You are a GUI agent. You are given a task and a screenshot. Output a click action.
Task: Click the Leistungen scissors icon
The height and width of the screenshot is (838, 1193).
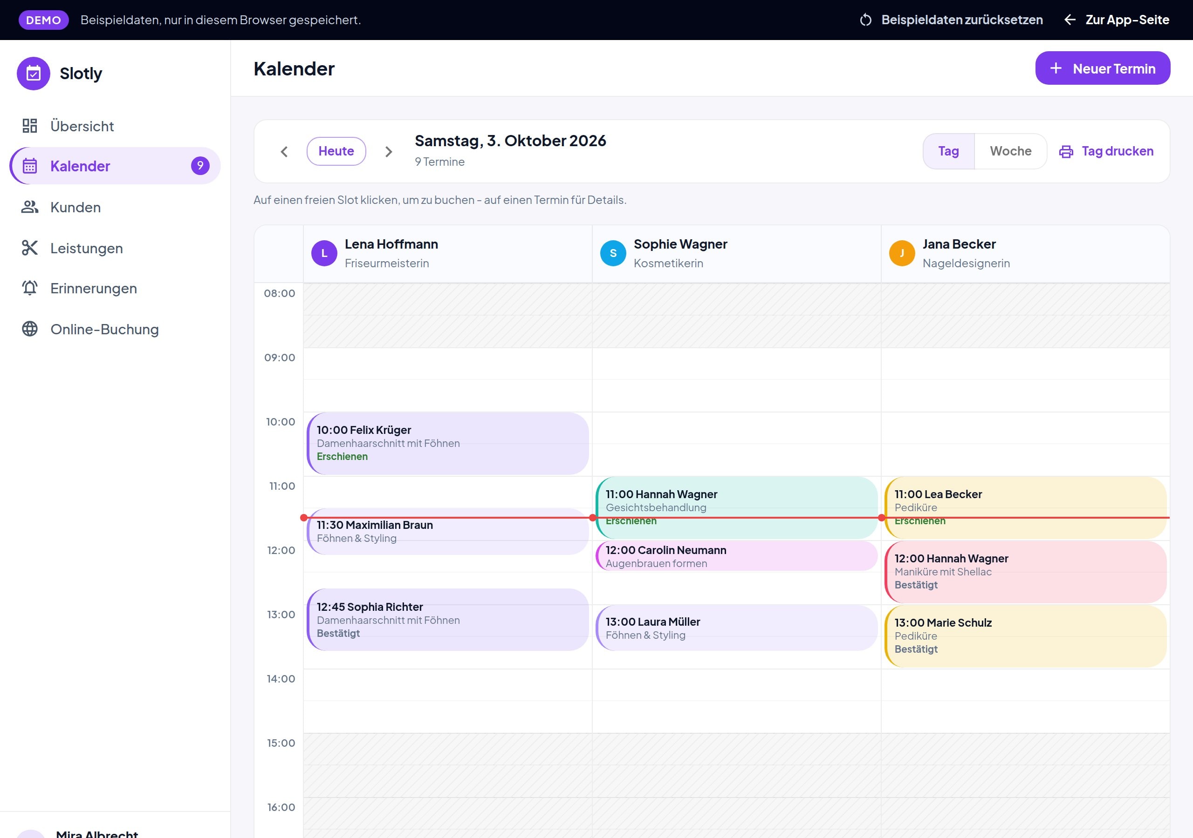tap(30, 248)
